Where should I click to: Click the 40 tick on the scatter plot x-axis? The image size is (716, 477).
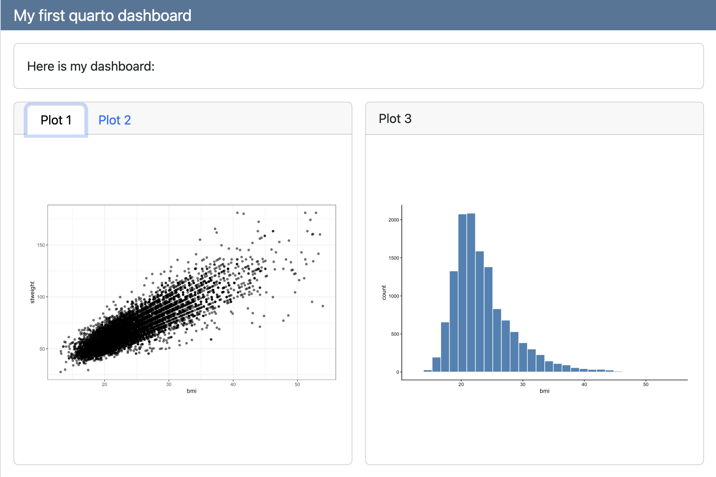point(233,384)
